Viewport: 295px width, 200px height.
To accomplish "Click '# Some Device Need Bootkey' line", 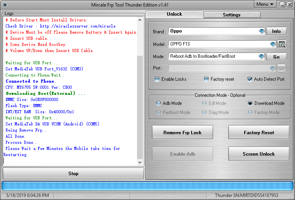I will click(x=35, y=44).
